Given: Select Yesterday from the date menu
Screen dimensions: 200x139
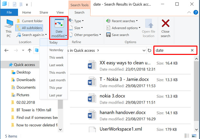Looking at the screenshot, I should pos(56,50).
